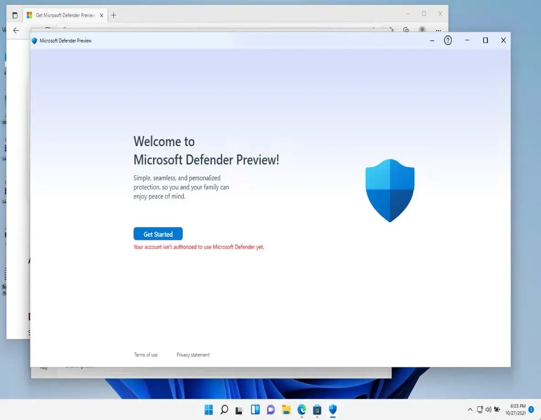Maximize the Microsoft Defender Preview window
Image resolution: width=541 pixels, height=420 pixels.
click(486, 40)
